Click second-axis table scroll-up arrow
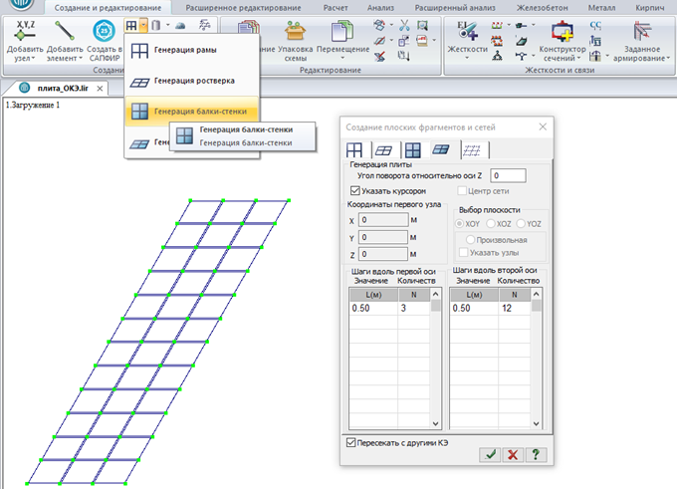 point(536,294)
